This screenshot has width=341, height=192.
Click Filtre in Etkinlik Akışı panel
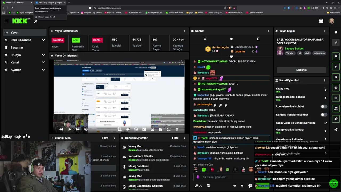coord(105,138)
